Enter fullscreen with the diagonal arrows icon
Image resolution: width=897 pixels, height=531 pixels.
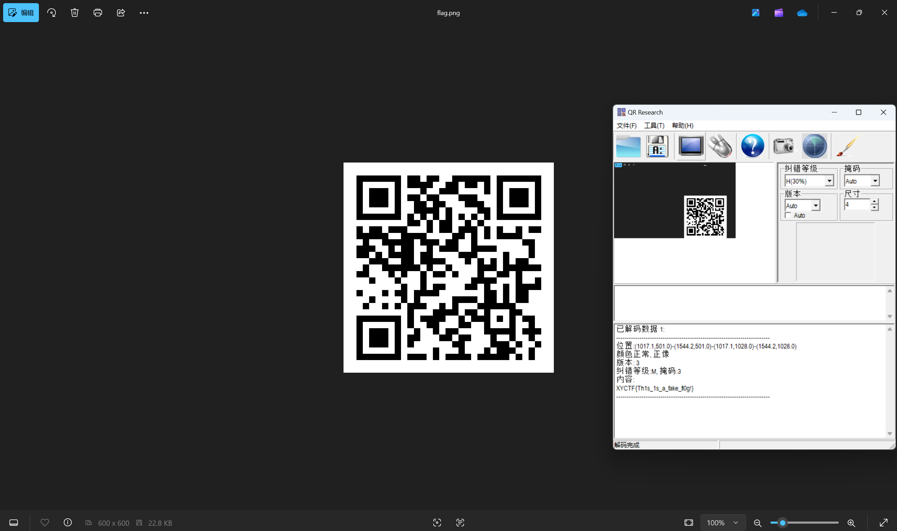coord(883,523)
